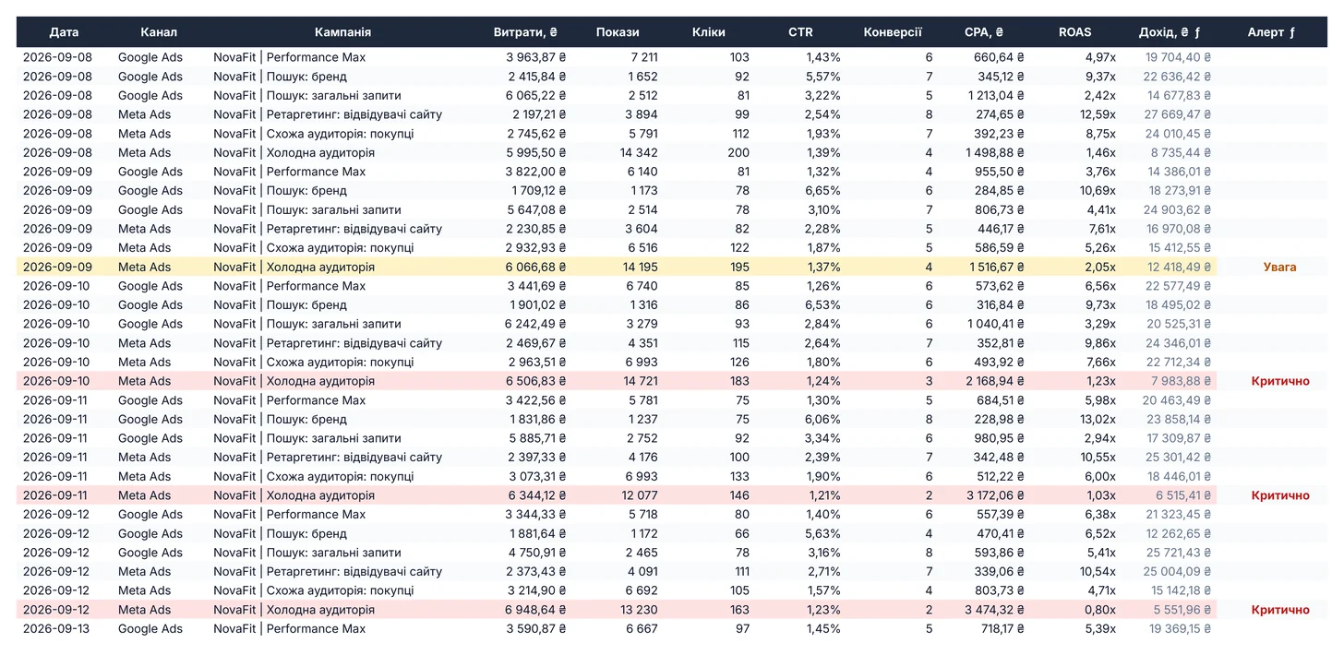The width and height of the screenshot is (1344, 655).
Task: Click the formula icon in the Дохід header
Action: [x=1198, y=32]
